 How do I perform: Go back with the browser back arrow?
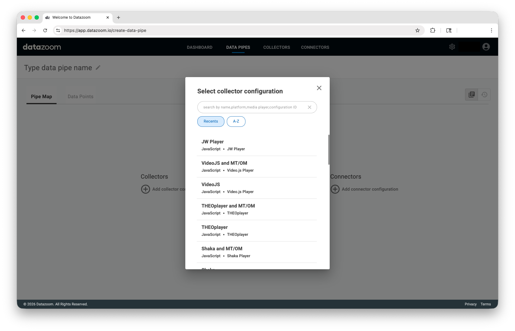[x=23, y=30]
